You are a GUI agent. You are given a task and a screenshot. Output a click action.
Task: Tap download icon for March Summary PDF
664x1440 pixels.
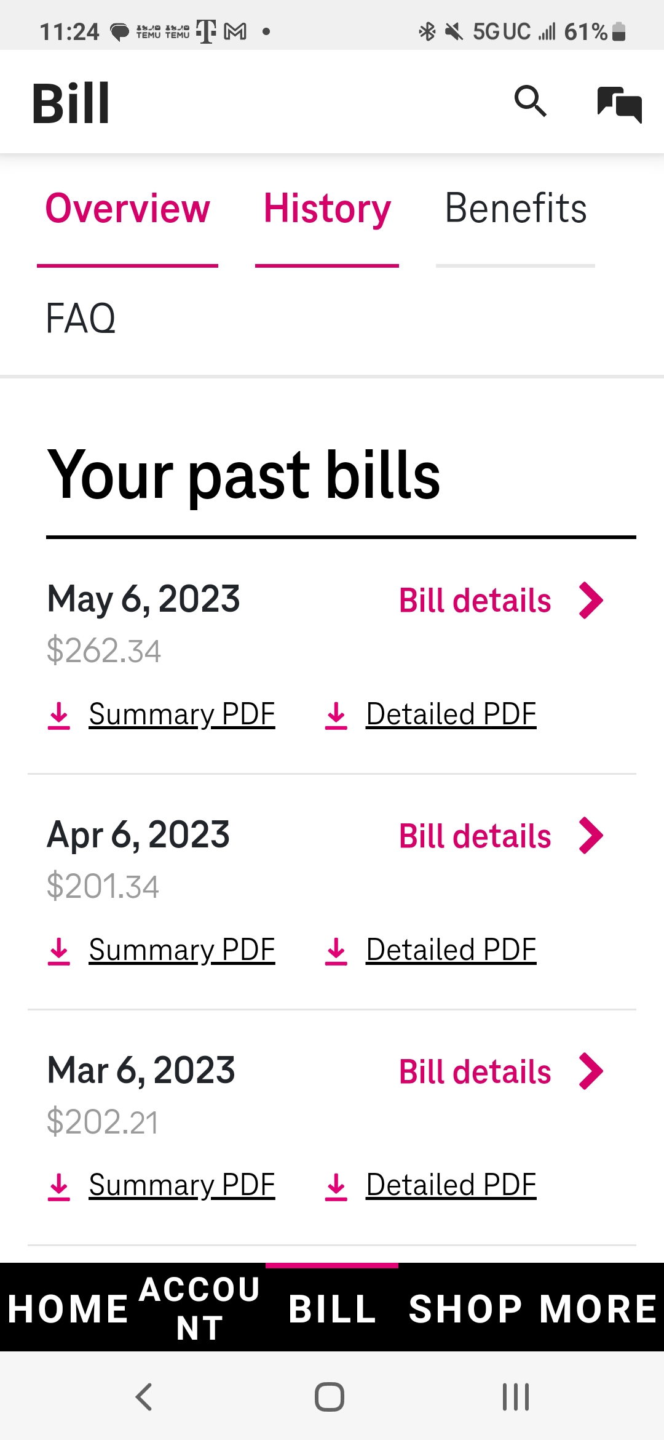pyautogui.click(x=59, y=1186)
